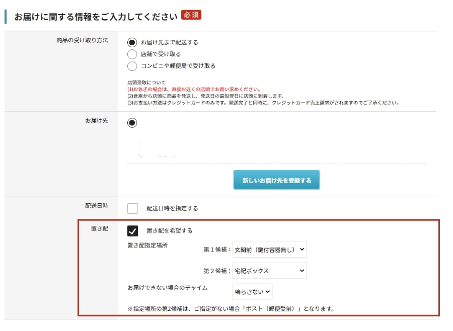Select コンビニや郵便局で受け取る radio button

132,66
